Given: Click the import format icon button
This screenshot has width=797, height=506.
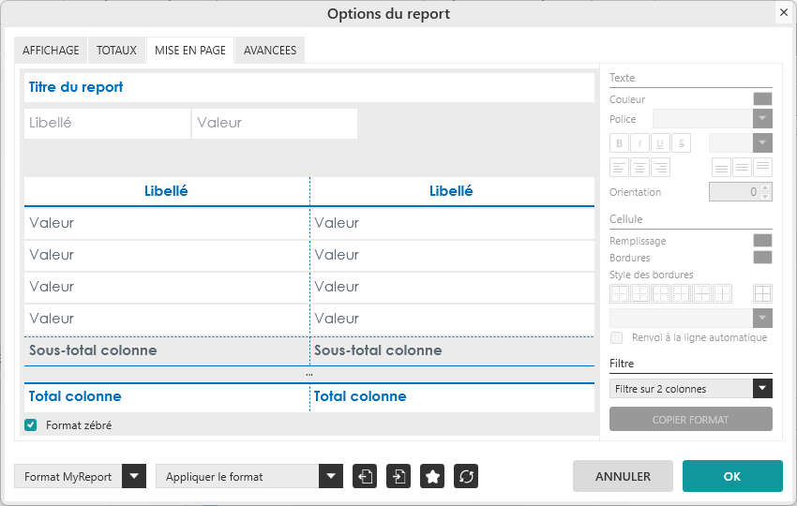Looking at the screenshot, I should 398,476.
